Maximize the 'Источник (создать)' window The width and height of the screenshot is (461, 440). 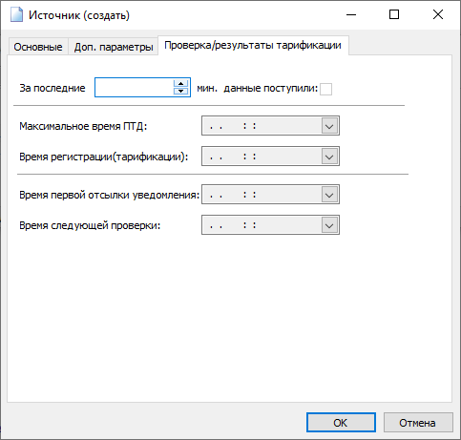[394, 14]
